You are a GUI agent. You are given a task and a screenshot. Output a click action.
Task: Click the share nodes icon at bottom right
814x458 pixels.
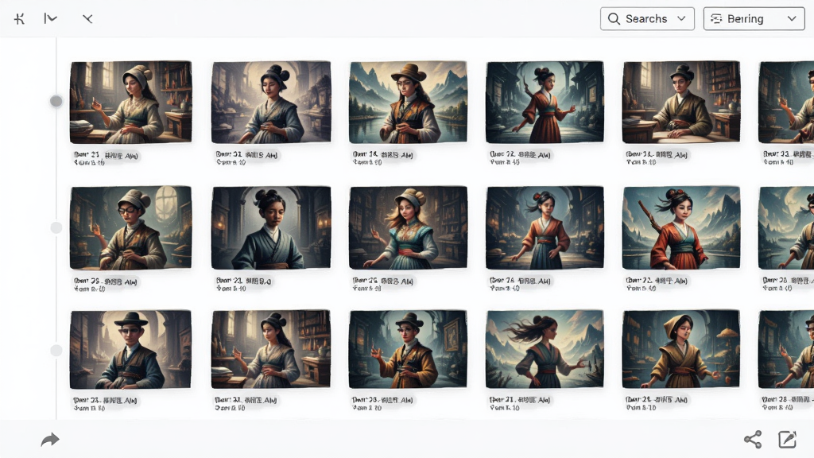(753, 439)
